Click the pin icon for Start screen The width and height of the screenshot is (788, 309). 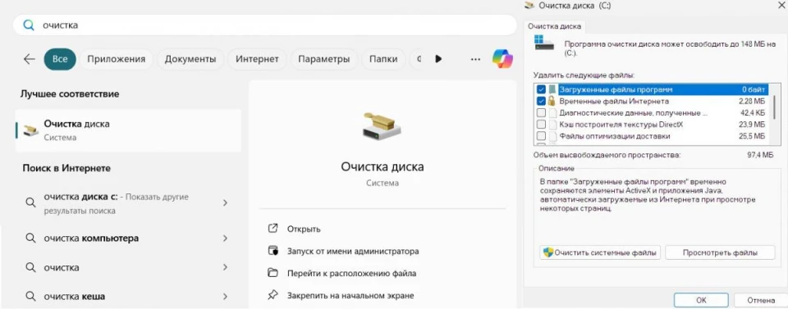coord(273,295)
